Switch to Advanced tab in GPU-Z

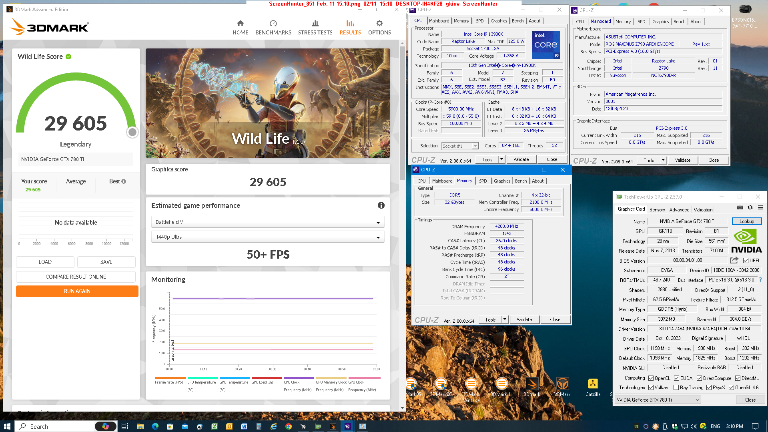click(679, 209)
